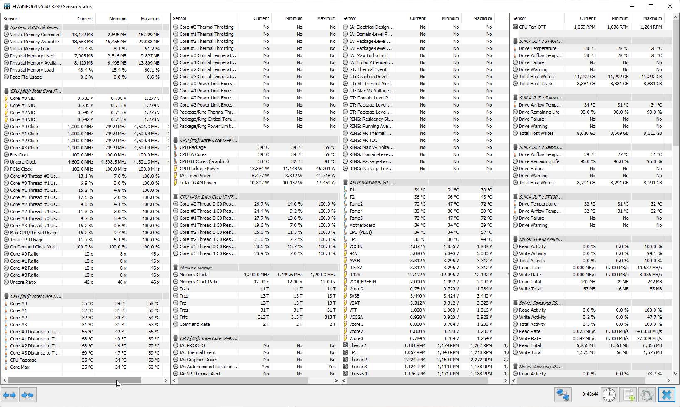Close sensors with the blue X button
This screenshot has width=680, height=407.
point(666,395)
